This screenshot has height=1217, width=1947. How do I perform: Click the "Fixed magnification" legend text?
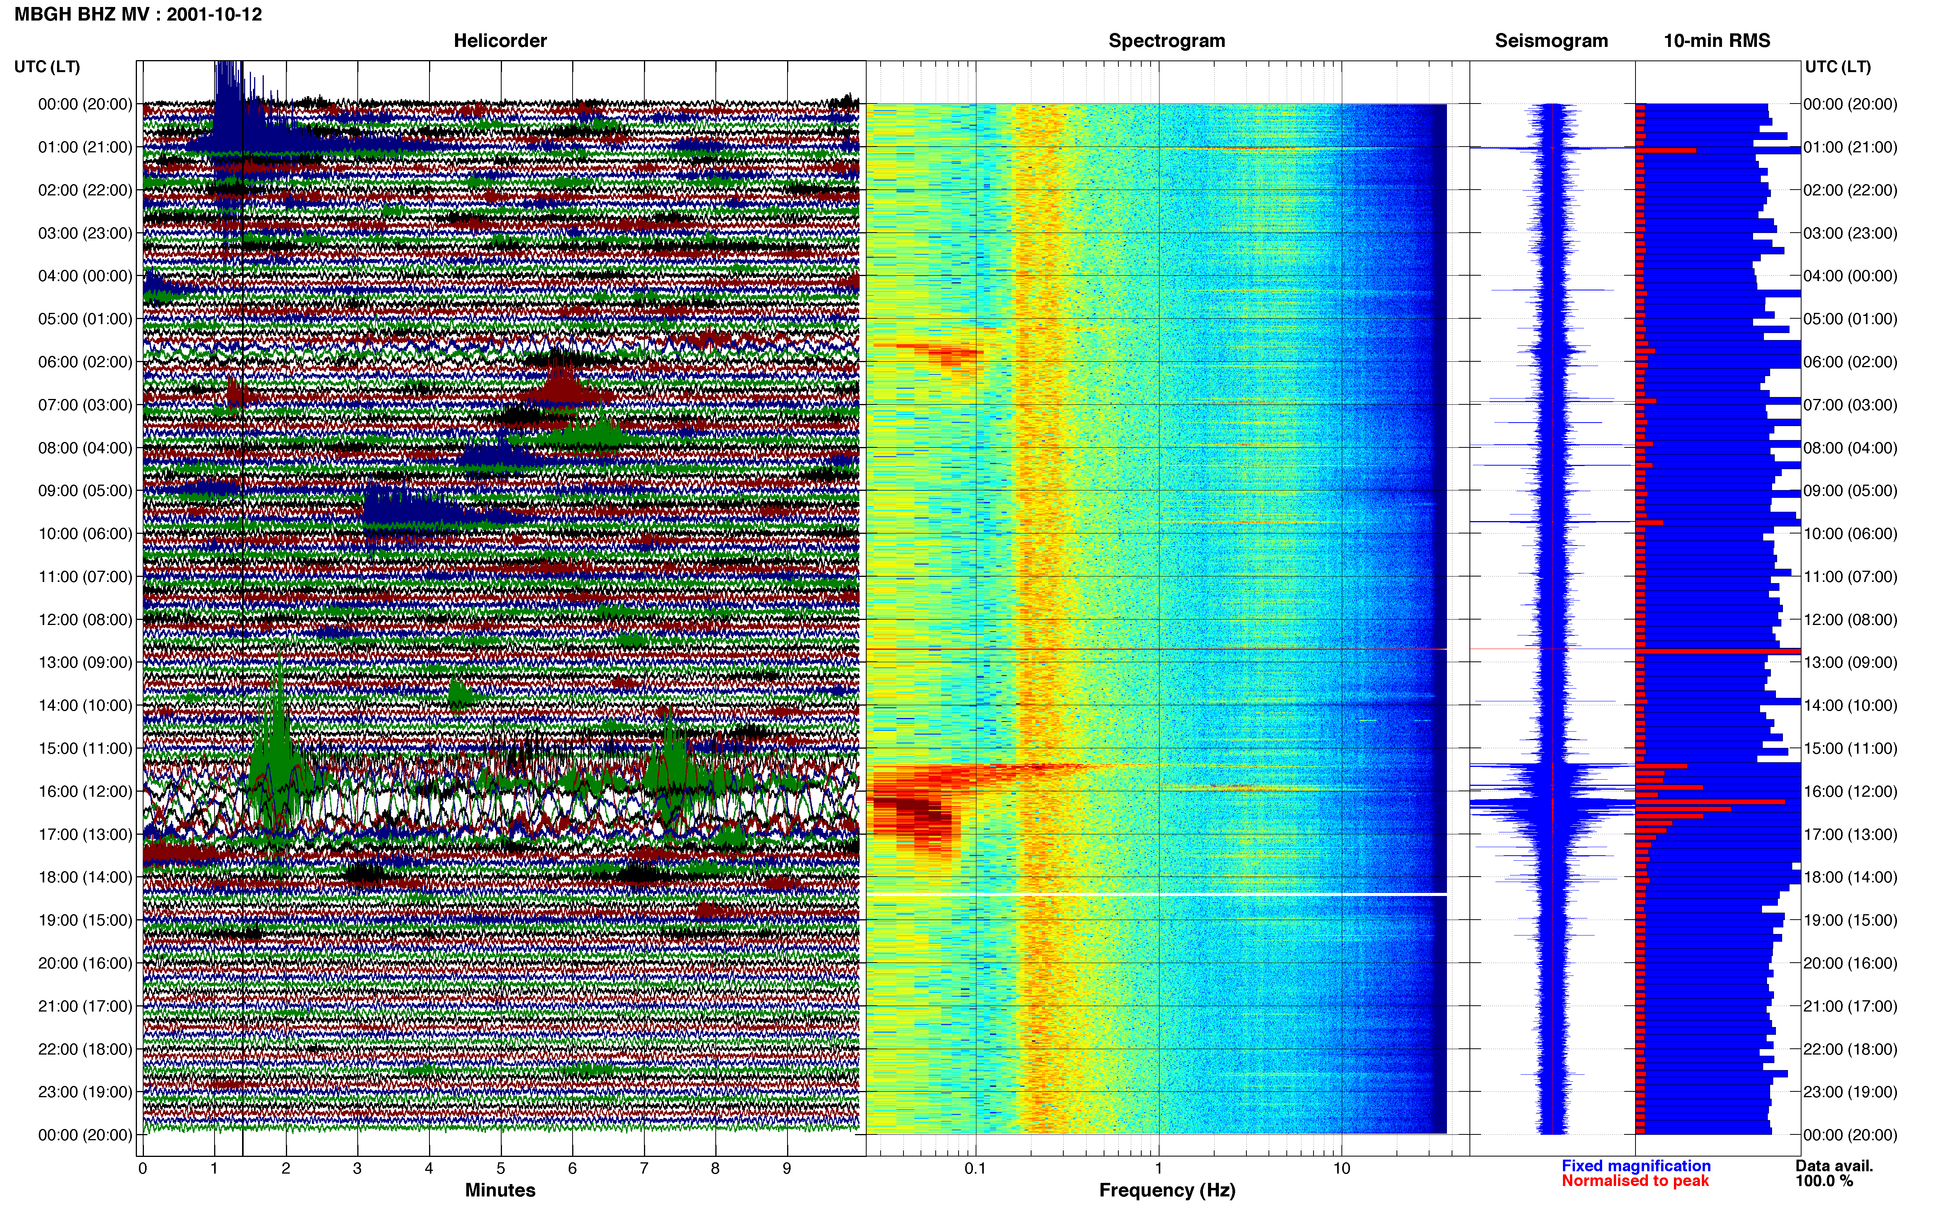click(1635, 1165)
